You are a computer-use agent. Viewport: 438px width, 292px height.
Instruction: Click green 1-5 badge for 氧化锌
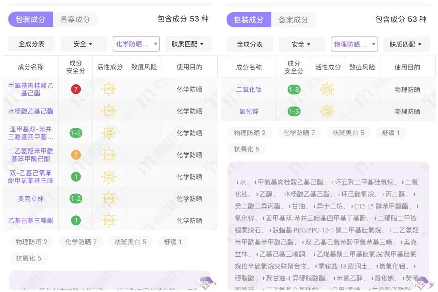click(x=294, y=112)
